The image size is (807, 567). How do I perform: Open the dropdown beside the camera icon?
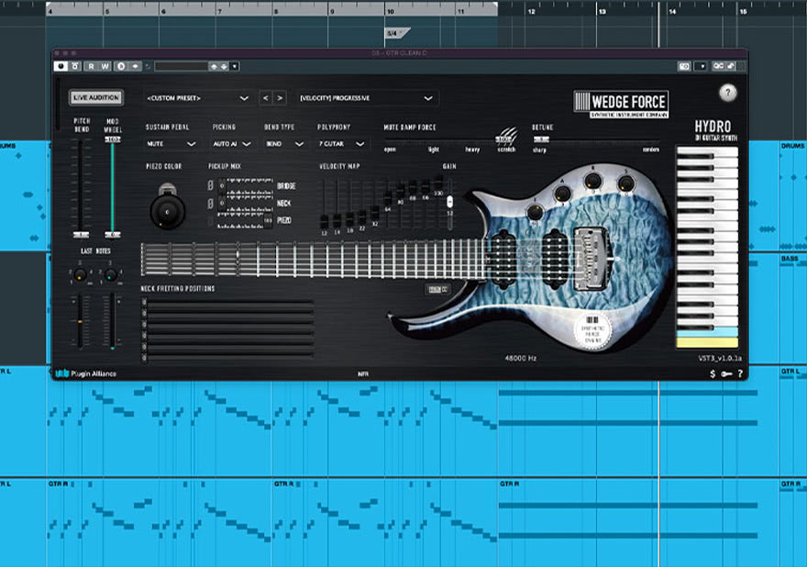point(701,66)
